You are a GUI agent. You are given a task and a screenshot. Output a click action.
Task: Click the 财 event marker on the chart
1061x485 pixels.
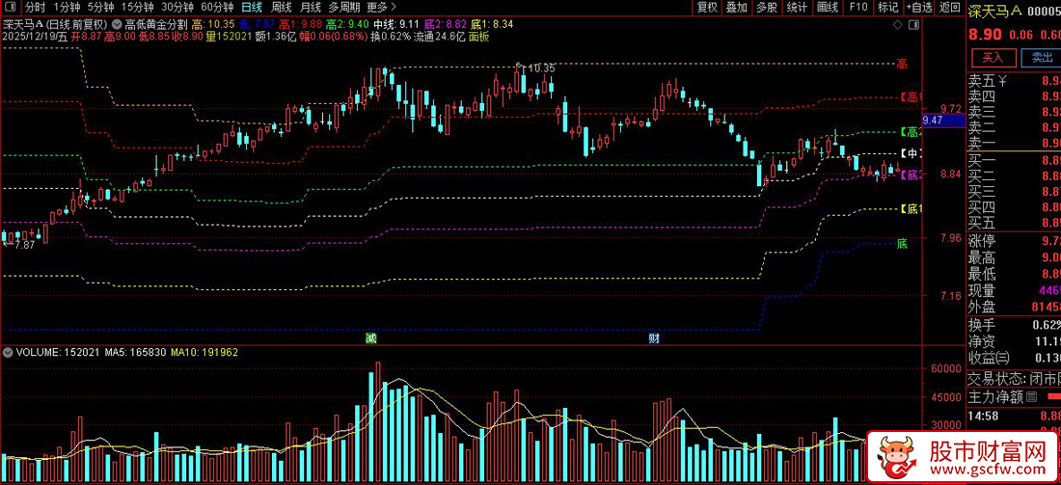pyautogui.click(x=654, y=337)
